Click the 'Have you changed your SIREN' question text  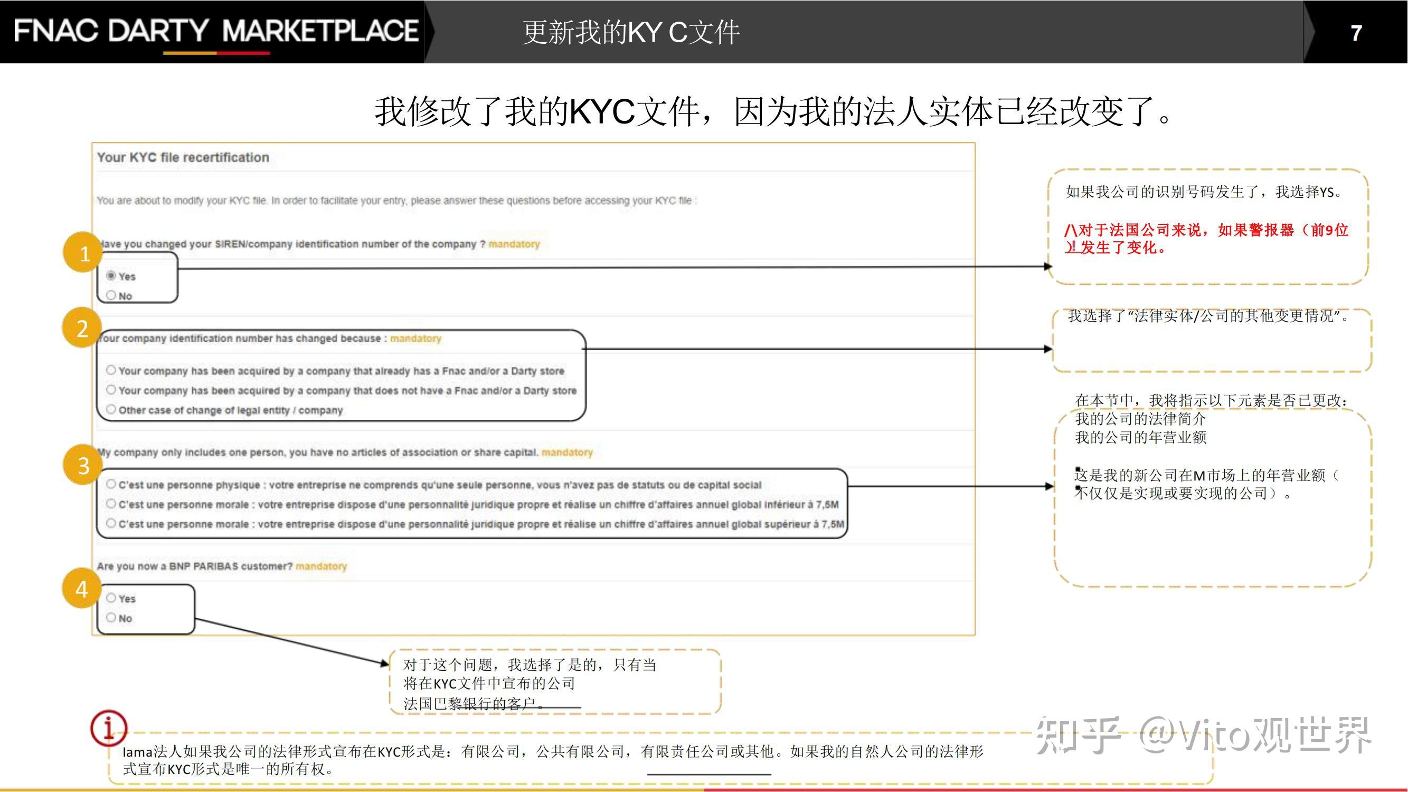291,244
